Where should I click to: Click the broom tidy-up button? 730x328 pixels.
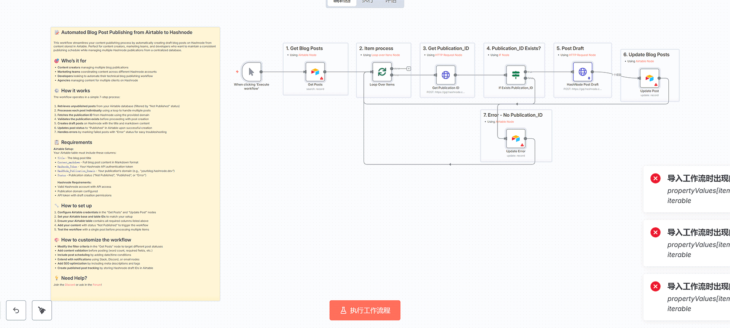click(42, 310)
